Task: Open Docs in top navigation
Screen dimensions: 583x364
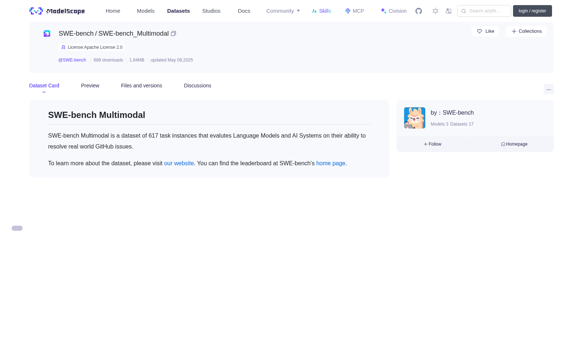Action: pyautogui.click(x=244, y=11)
